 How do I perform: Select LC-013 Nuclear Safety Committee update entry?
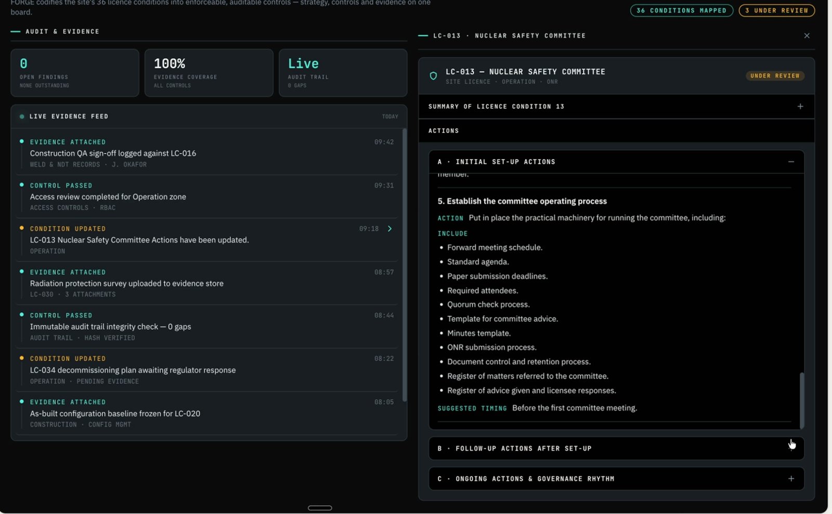[207, 240]
